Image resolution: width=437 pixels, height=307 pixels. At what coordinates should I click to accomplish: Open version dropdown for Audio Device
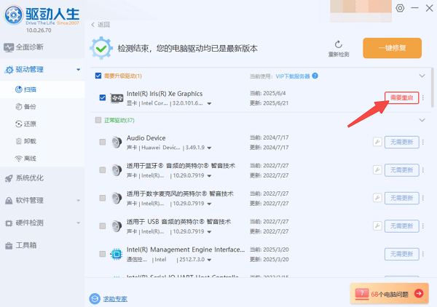coord(209,148)
